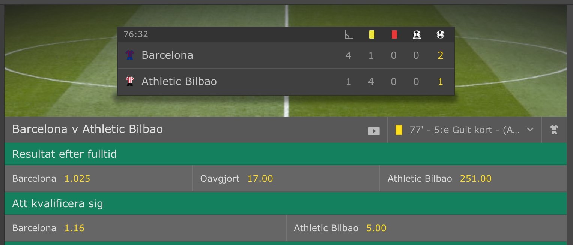Select Athletic Bilbao fulltid odds 251.00
The image size is (573, 245).
point(473,179)
